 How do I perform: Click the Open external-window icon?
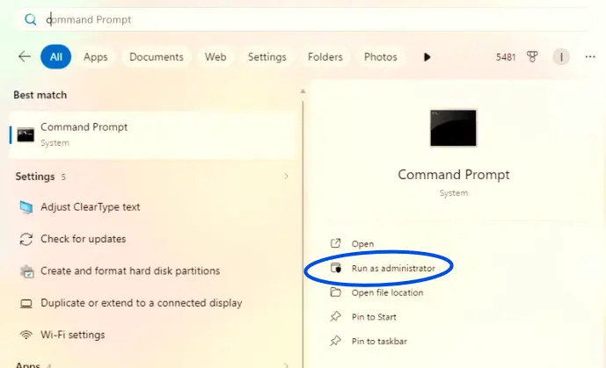[x=335, y=243]
